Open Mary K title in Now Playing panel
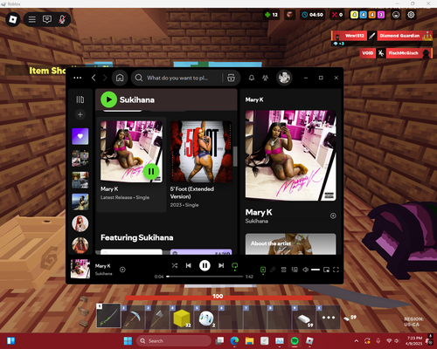 259,212
